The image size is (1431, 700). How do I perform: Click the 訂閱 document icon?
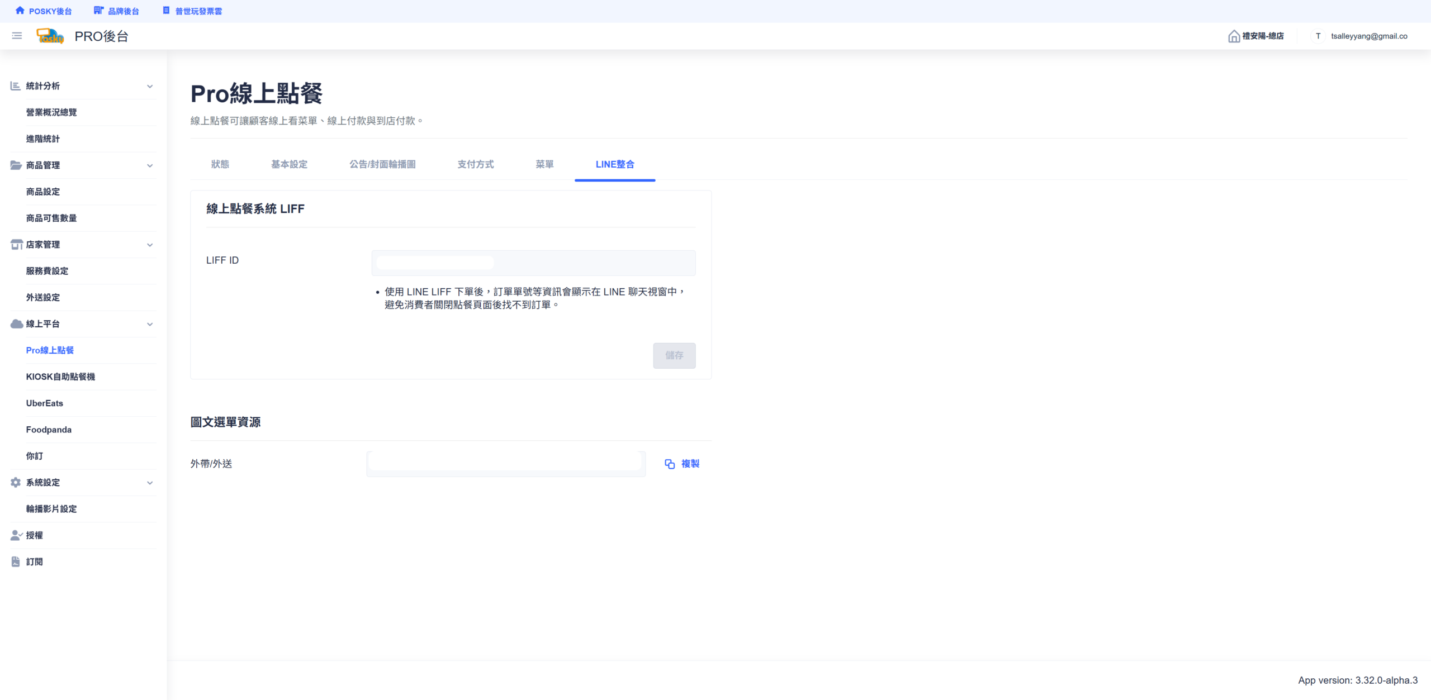[16, 561]
